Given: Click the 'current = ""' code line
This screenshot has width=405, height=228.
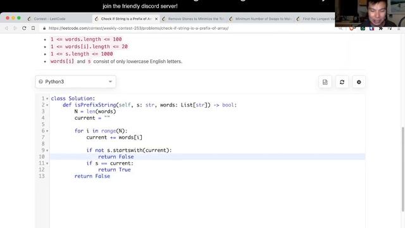Looking at the screenshot, I should click(x=92, y=118).
